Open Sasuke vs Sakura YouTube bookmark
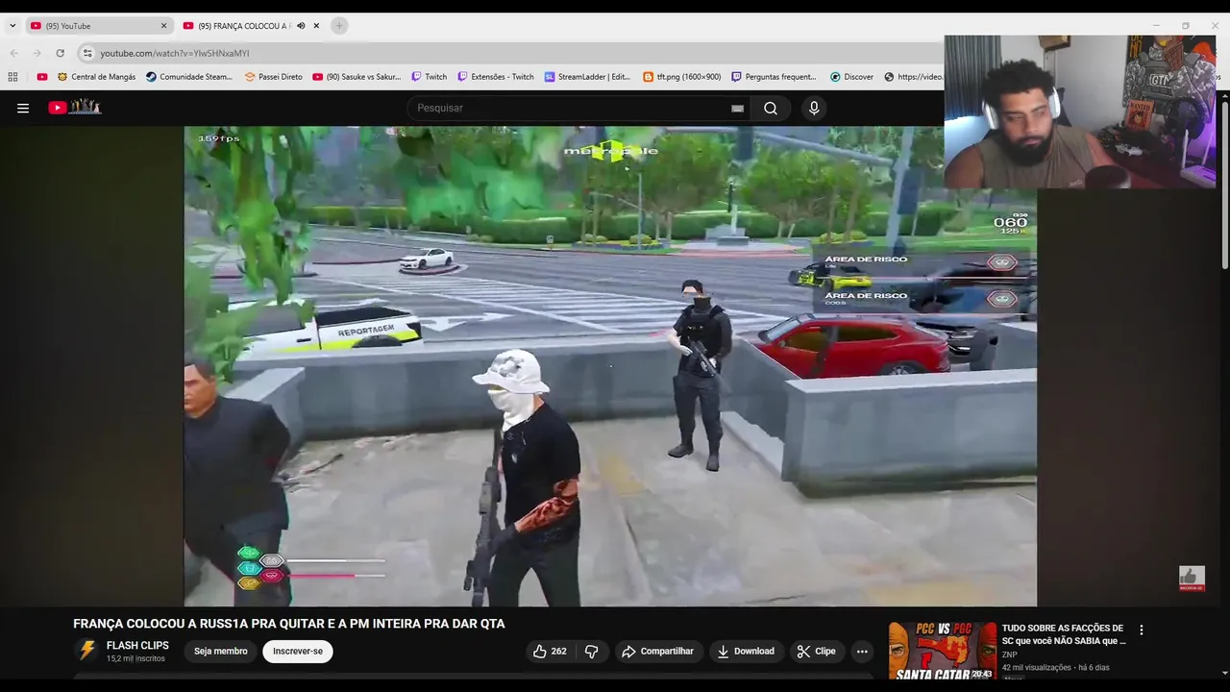 tap(357, 77)
